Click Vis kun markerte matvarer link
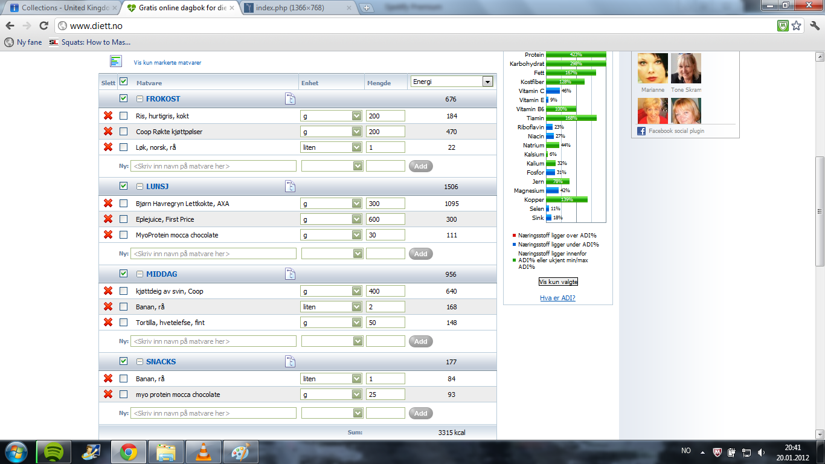Screen dimensions: 825x464 click(167, 62)
